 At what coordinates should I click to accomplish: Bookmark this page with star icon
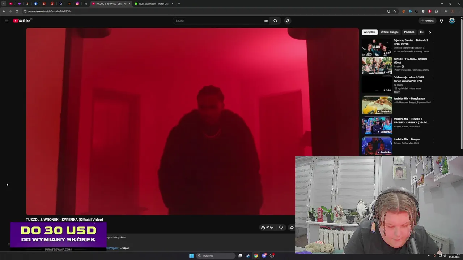[x=395, y=11]
